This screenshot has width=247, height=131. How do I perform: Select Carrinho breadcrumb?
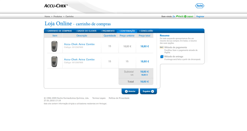(x=69, y=16)
